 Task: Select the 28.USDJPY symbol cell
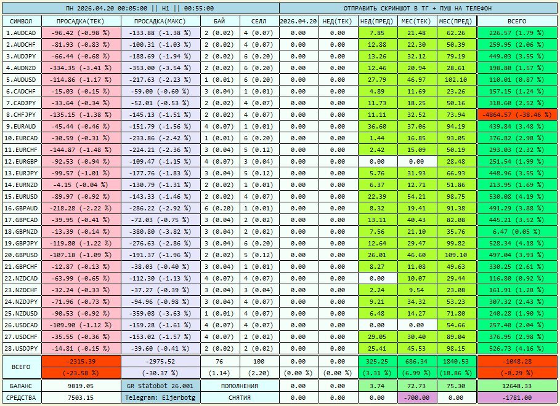21,348
